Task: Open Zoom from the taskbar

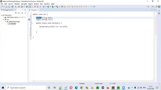Action: tap(124, 88)
